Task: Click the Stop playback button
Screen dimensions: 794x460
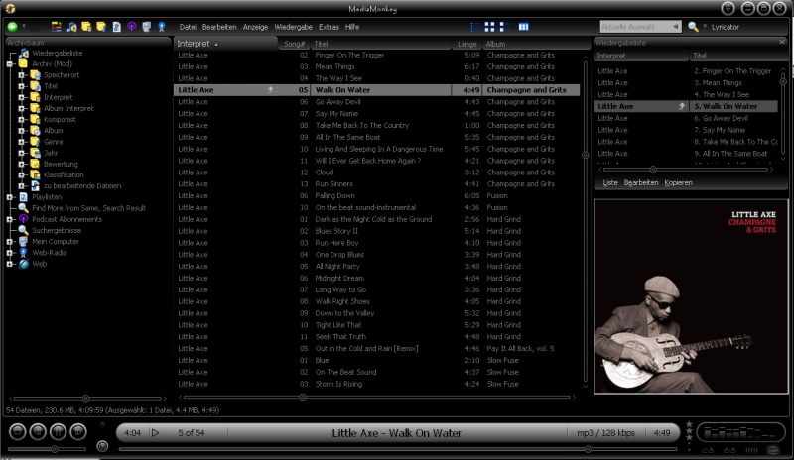Action: coord(18,431)
